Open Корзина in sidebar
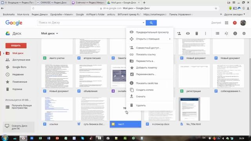Image resolution: width=251 pixels, height=141 pixels. click(x=17, y=89)
